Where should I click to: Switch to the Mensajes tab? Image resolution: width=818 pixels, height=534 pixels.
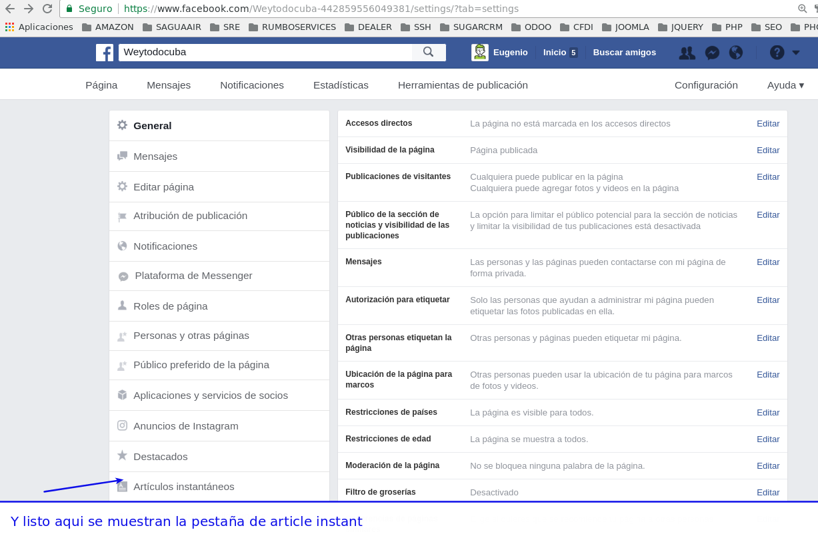pos(169,85)
